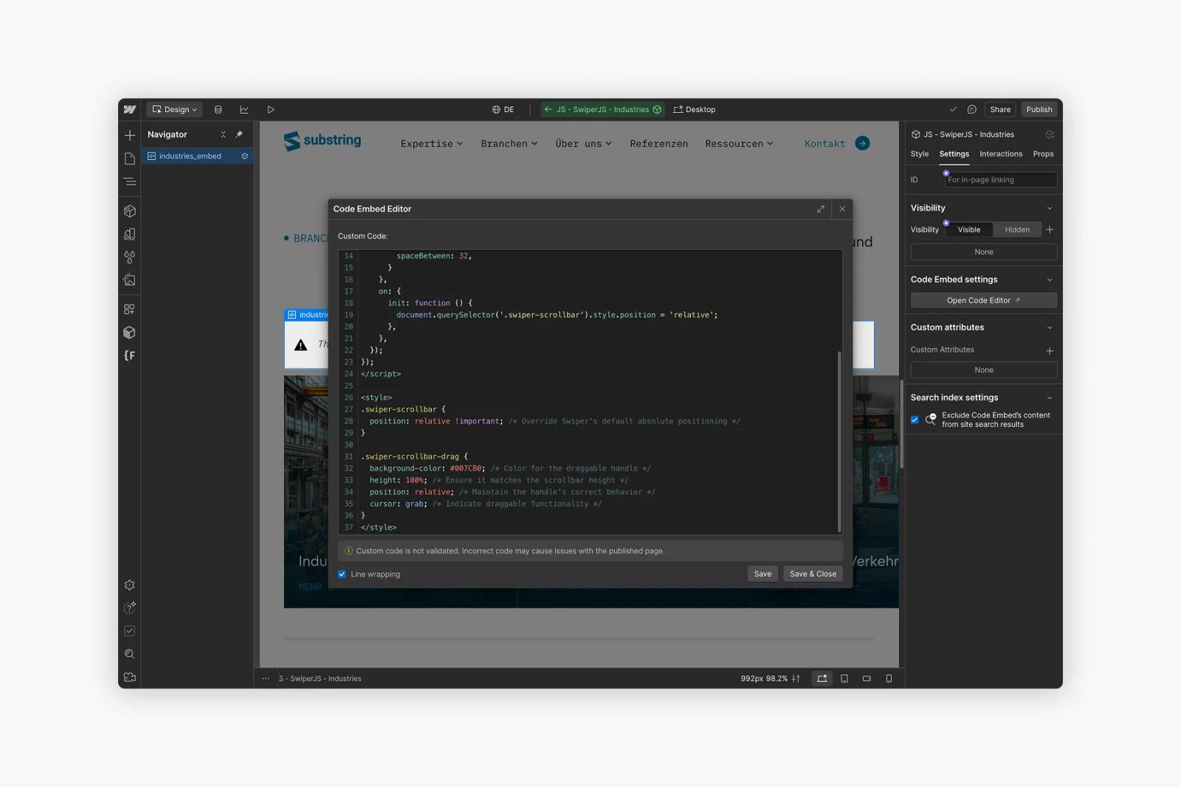Toggle the Line wrapping checkbox
Image resolution: width=1181 pixels, height=787 pixels.
(x=342, y=574)
